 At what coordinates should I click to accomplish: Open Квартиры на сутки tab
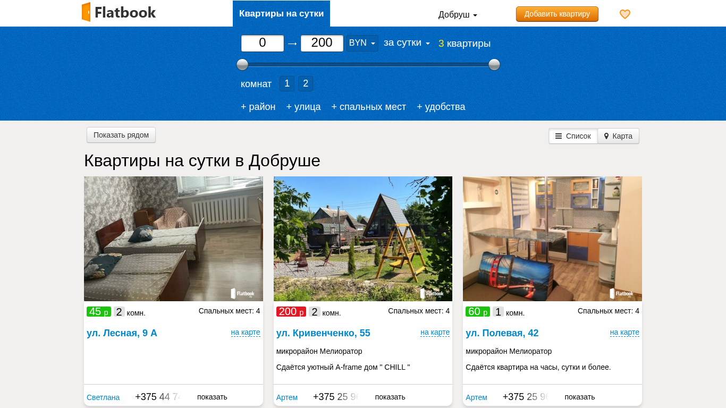[x=281, y=14]
